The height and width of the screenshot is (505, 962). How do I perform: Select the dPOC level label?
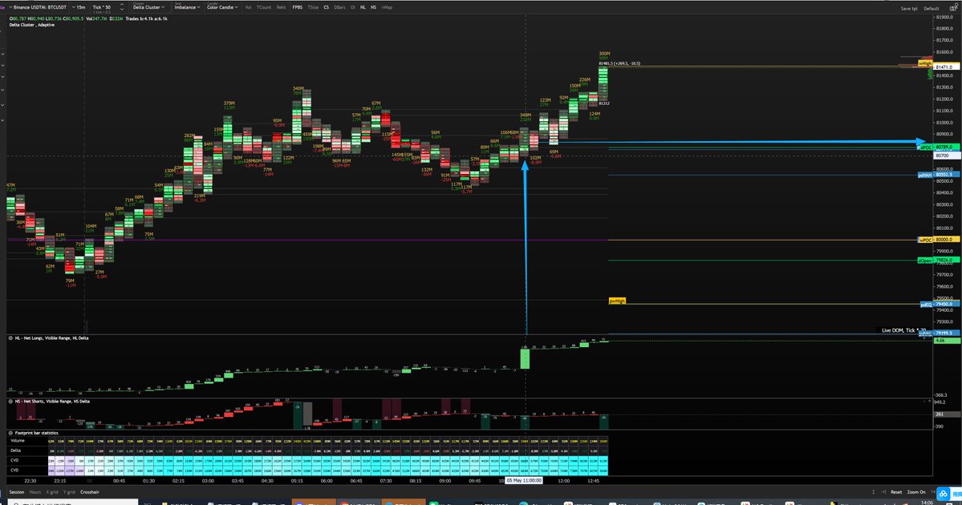[x=925, y=147]
